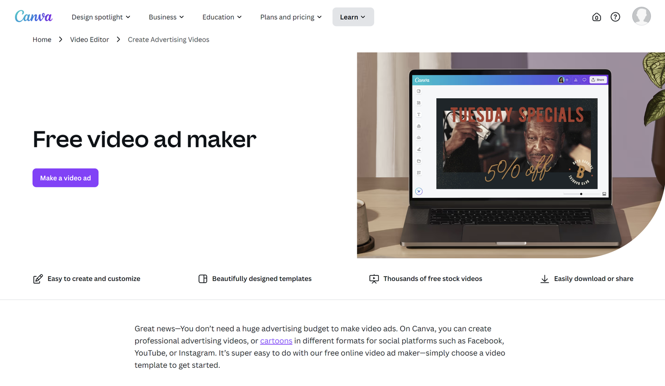Open the Elements icon in the editor sidebar
This screenshot has height=386, width=665.
tap(418, 101)
